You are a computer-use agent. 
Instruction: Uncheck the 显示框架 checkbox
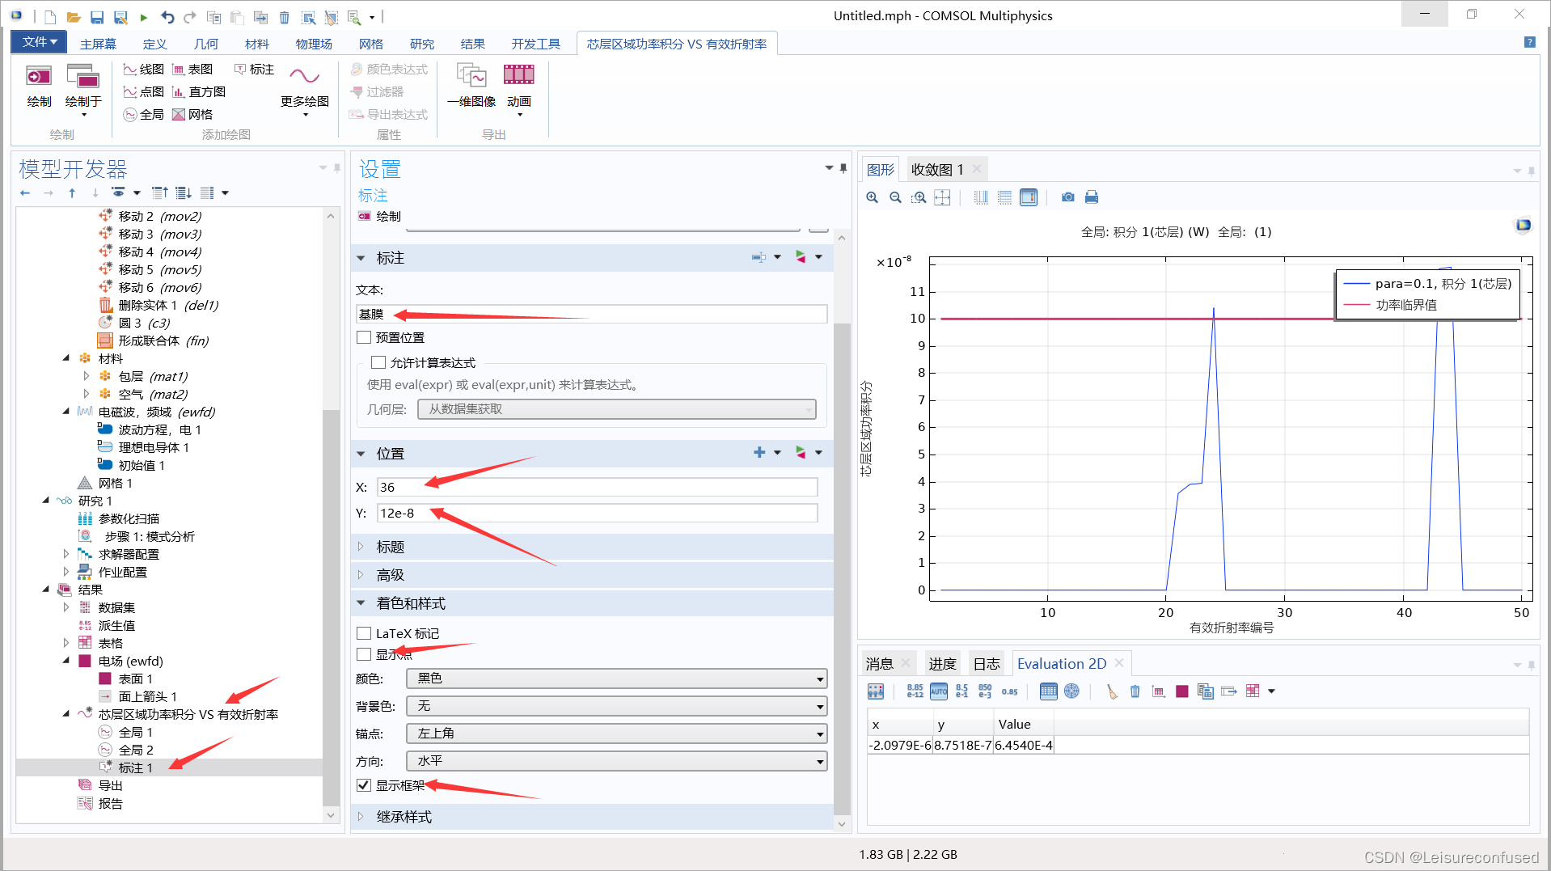364,785
